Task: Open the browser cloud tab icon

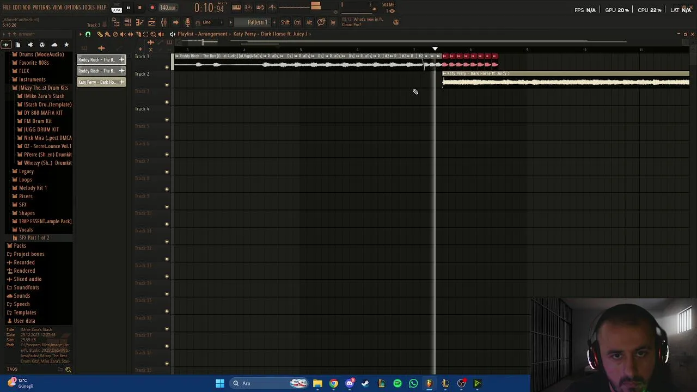Action: click(54, 45)
